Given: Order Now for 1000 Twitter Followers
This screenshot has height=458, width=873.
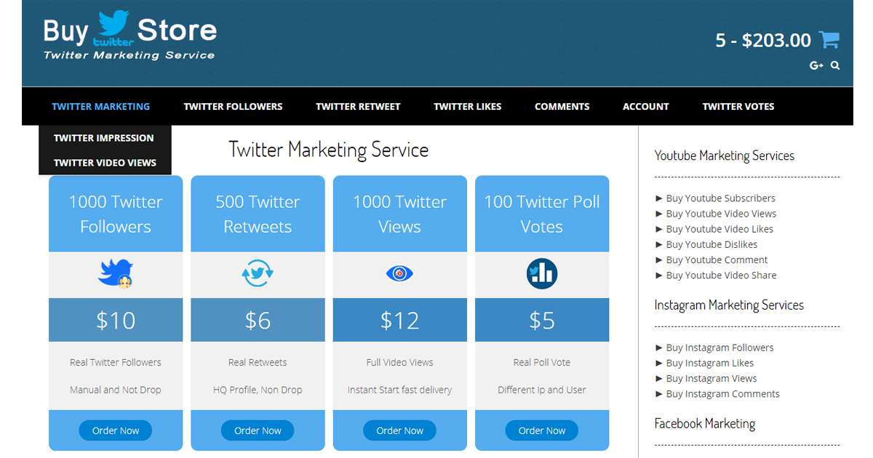Looking at the screenshot, I should (116, 430).
